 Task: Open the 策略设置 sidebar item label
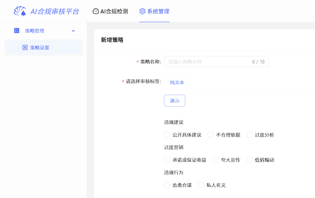click(40, 48)
